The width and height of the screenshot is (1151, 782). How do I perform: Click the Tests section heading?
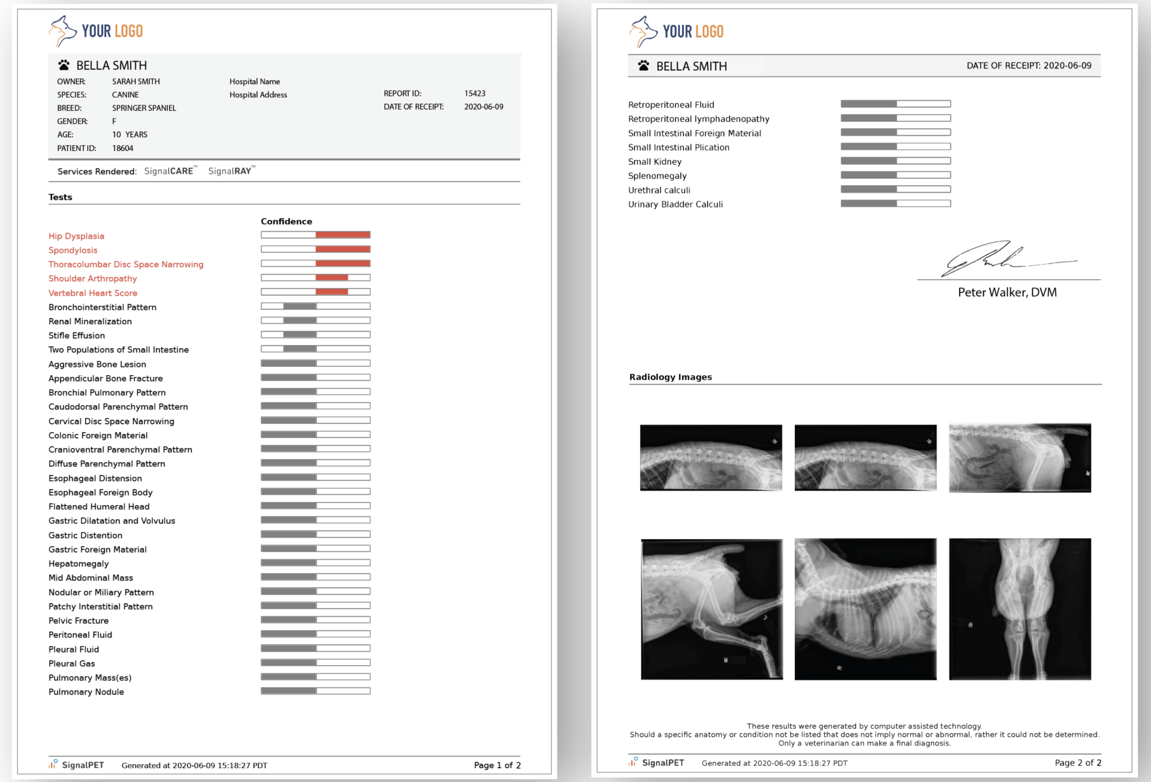pyautogui.click(x=61, y=197)
